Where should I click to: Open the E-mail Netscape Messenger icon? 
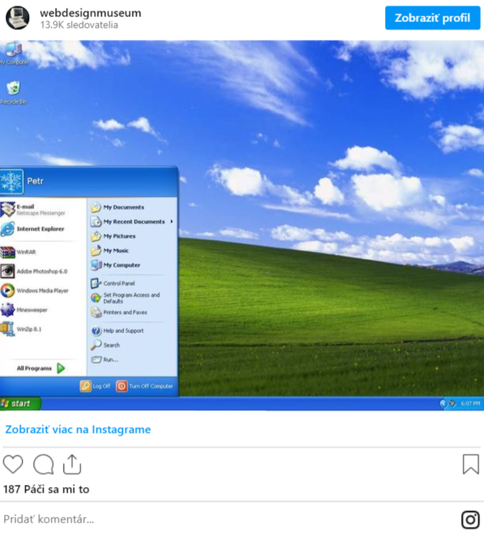click(8, 209)
